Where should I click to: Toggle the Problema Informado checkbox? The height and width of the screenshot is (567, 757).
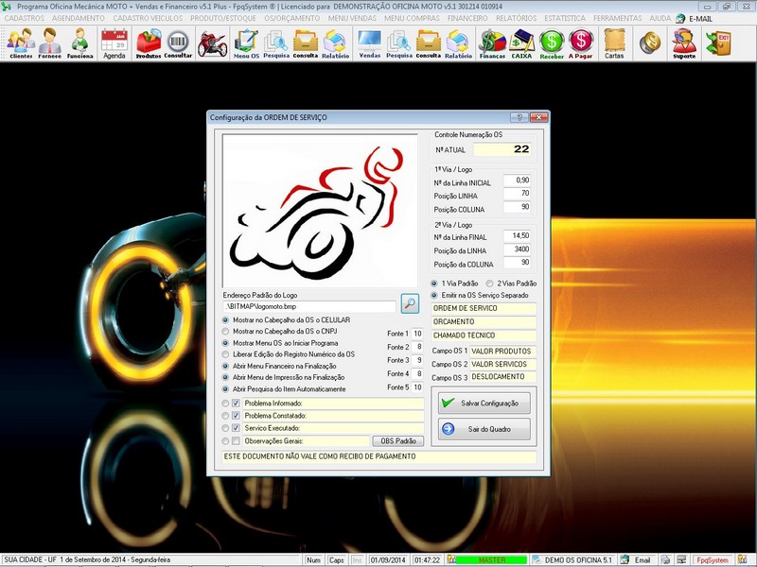(x=237, y=404)
